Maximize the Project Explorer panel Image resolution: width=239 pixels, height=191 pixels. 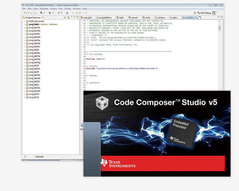pos(78,17)
